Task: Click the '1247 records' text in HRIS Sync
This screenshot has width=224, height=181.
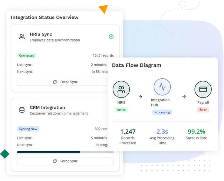Action: pyautogui.click(x=103, y=56)
